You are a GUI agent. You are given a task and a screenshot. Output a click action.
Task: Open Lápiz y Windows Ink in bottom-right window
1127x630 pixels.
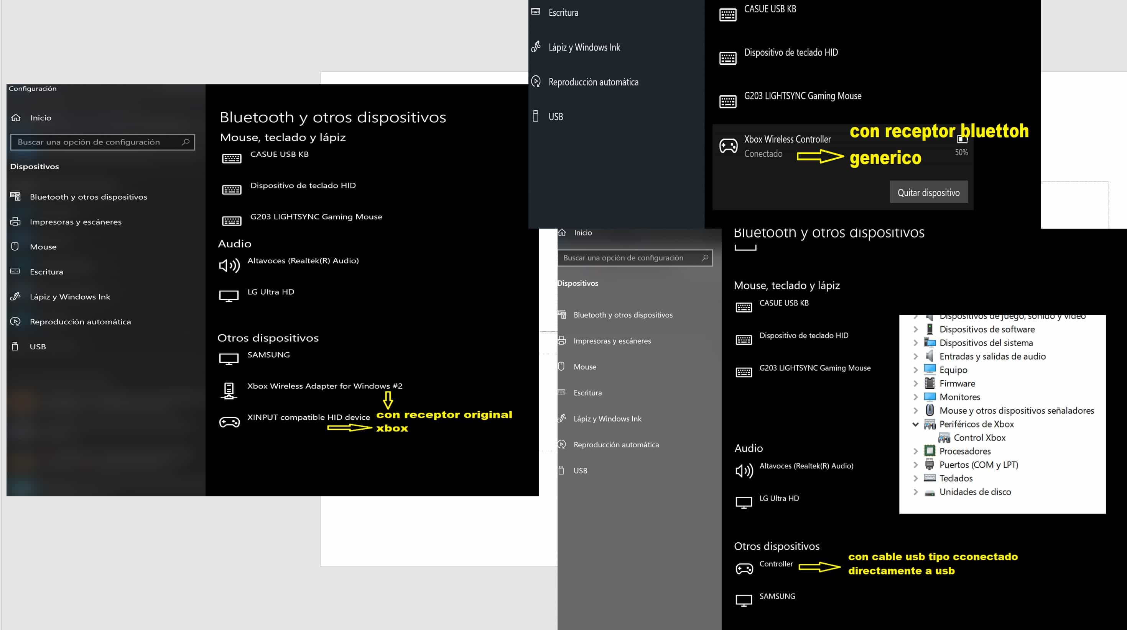607,419
